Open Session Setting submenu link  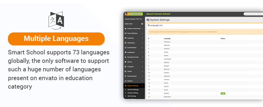click(x=133, y=93)
